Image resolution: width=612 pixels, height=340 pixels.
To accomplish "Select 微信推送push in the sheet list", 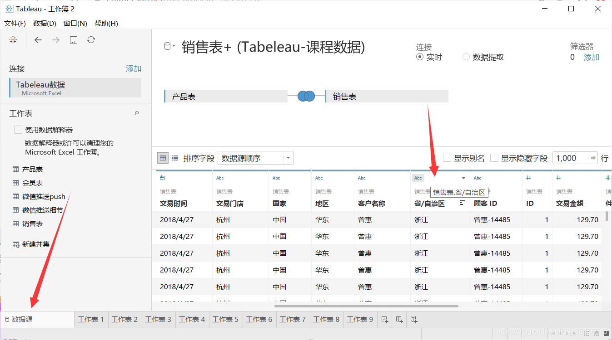I will click(44, 197).
